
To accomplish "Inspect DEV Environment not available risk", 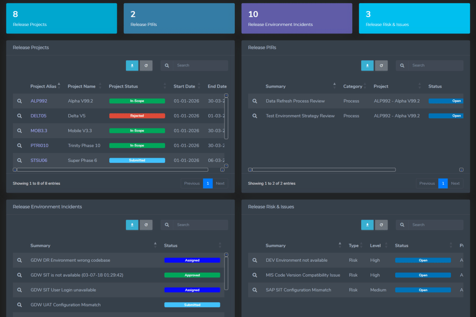I will point(254,260).
